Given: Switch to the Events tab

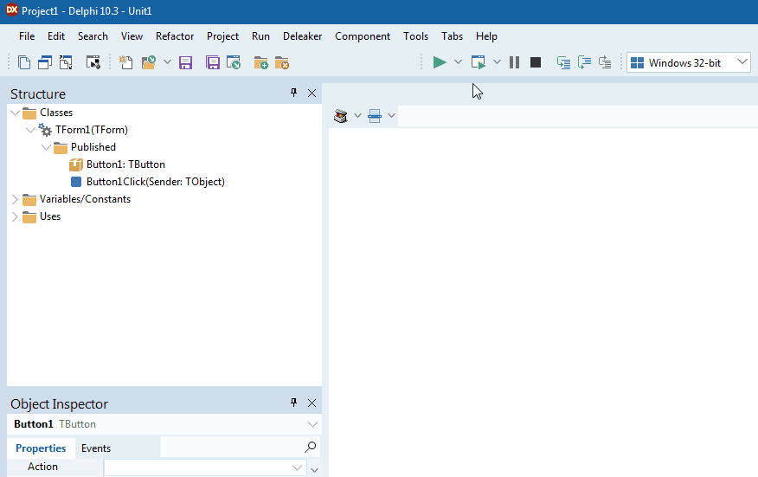Looking at the screenshot, I should pos(96,448).
